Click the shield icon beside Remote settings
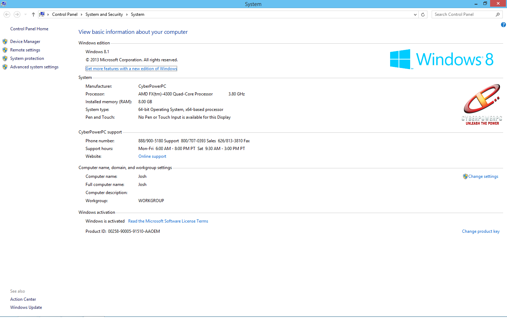507x318 pixels. [5, 50]
